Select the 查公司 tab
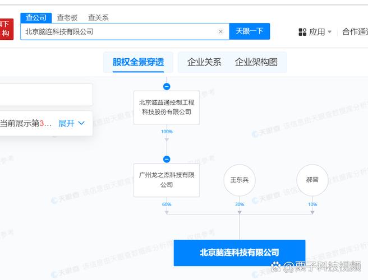 36,18
